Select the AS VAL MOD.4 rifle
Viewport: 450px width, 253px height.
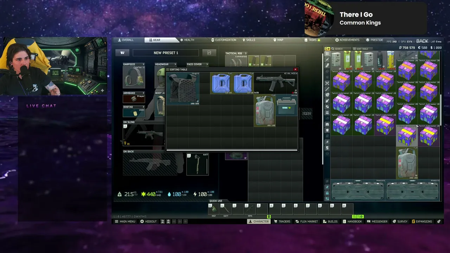tap(275, 83)
